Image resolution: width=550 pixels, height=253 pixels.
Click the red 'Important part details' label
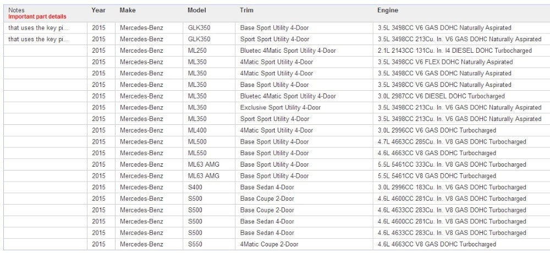(37, 16)
